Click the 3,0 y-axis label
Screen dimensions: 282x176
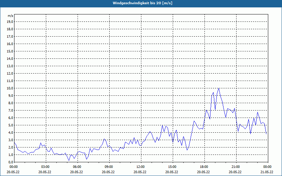pyautogui.click(x=11, y=140)
